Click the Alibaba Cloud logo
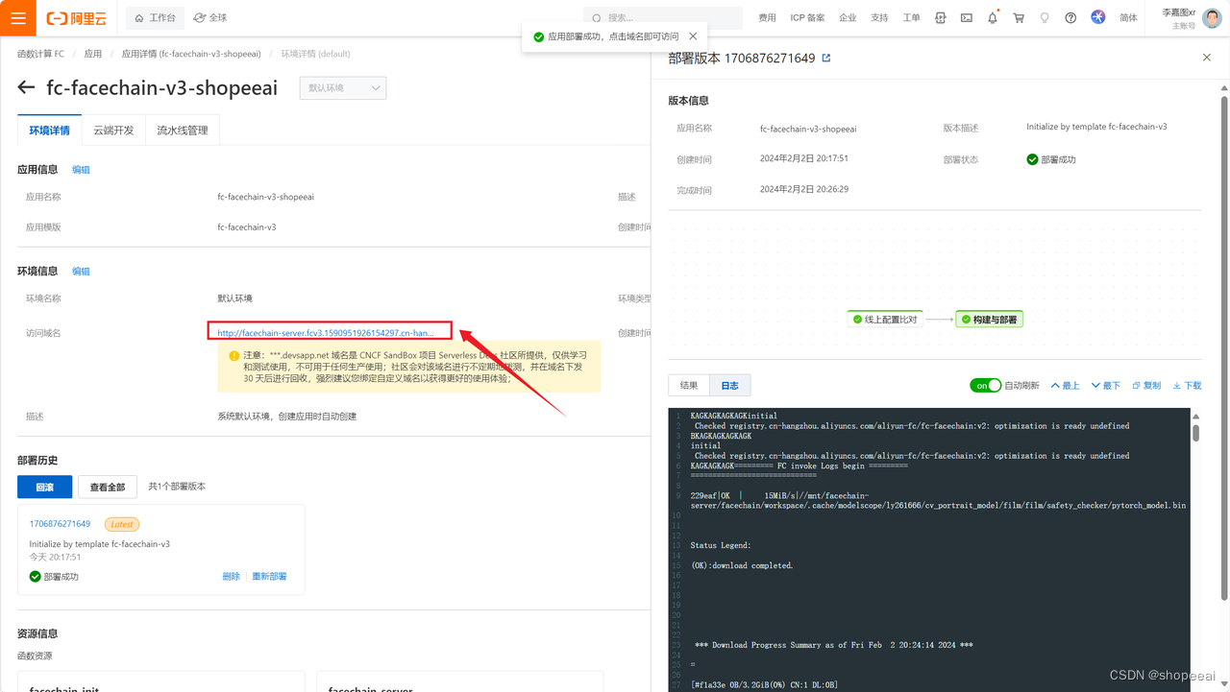1230x692 pixels. pos(78,18)
